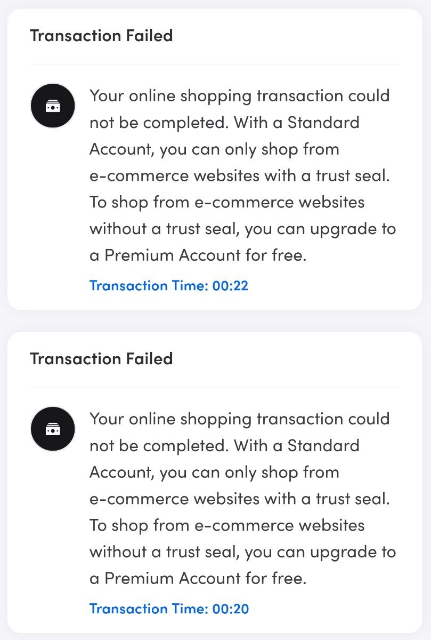
Task: Tap the money icon beside the 00:22 transaction
Action: coord(53,106)
